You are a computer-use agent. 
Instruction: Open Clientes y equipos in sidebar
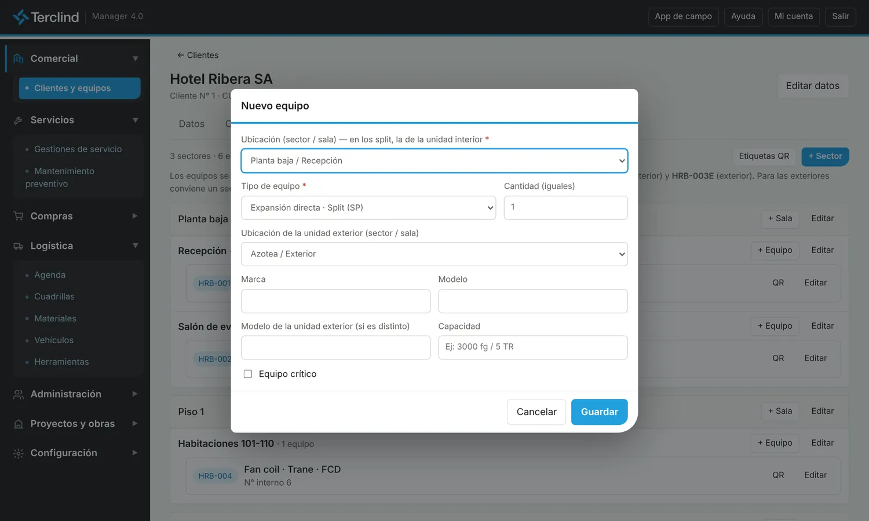click(x=80, y=89)
